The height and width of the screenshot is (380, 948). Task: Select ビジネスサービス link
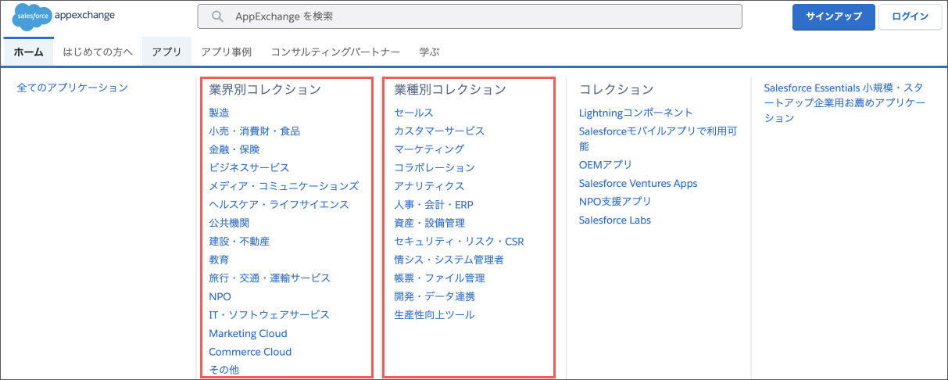249,167
